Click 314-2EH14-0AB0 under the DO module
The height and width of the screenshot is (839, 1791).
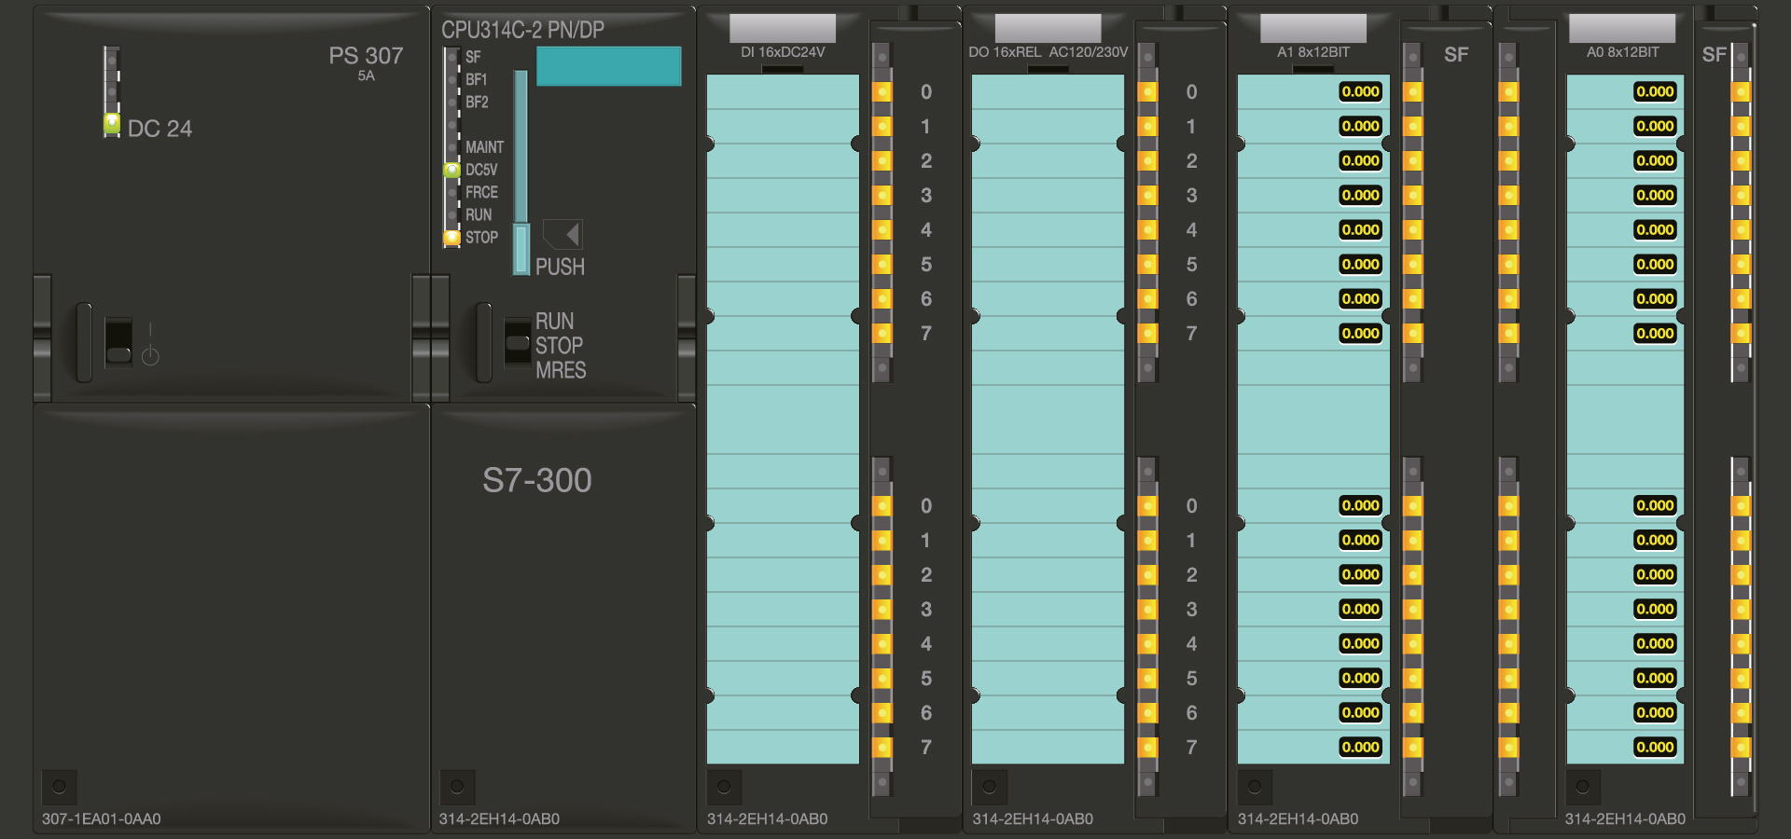coord(1033,819)
